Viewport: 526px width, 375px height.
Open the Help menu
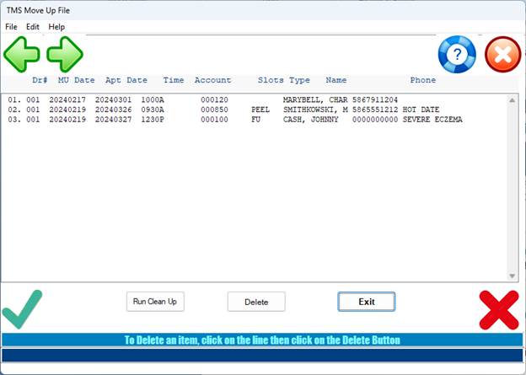point(56,27)
